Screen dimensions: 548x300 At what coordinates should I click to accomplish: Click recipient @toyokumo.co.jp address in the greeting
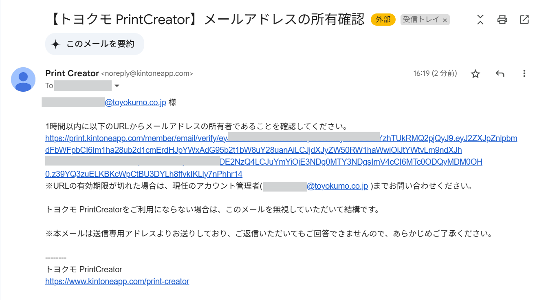point(135,102)
